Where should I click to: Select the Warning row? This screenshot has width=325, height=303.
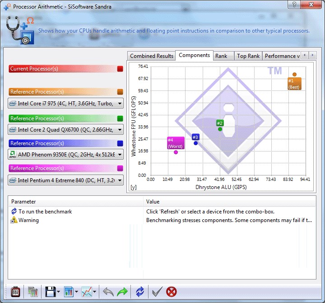click(x=162, y=220)
